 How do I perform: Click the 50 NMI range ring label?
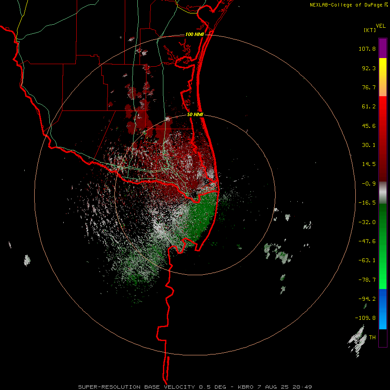tap(195, 115)
